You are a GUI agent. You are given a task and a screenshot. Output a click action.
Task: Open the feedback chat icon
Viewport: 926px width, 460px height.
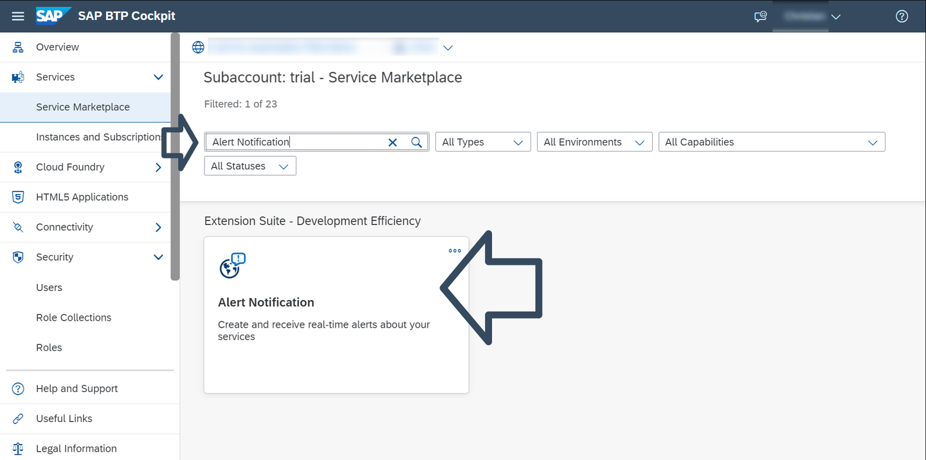click(761, 17)
